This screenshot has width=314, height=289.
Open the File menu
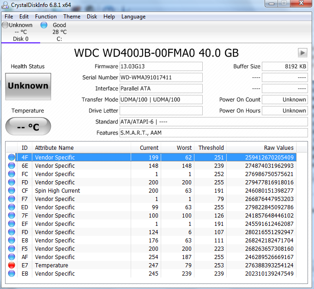click(x=9, y=17)
